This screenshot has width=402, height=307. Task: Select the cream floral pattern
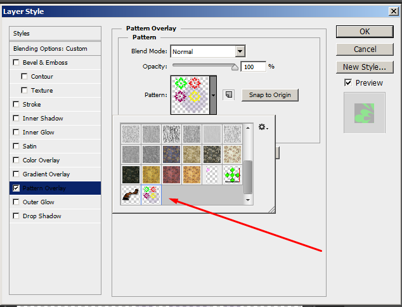(232, 154)
